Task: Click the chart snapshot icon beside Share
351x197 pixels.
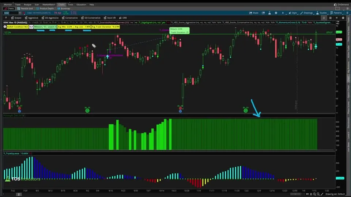Action: (263, 13)
